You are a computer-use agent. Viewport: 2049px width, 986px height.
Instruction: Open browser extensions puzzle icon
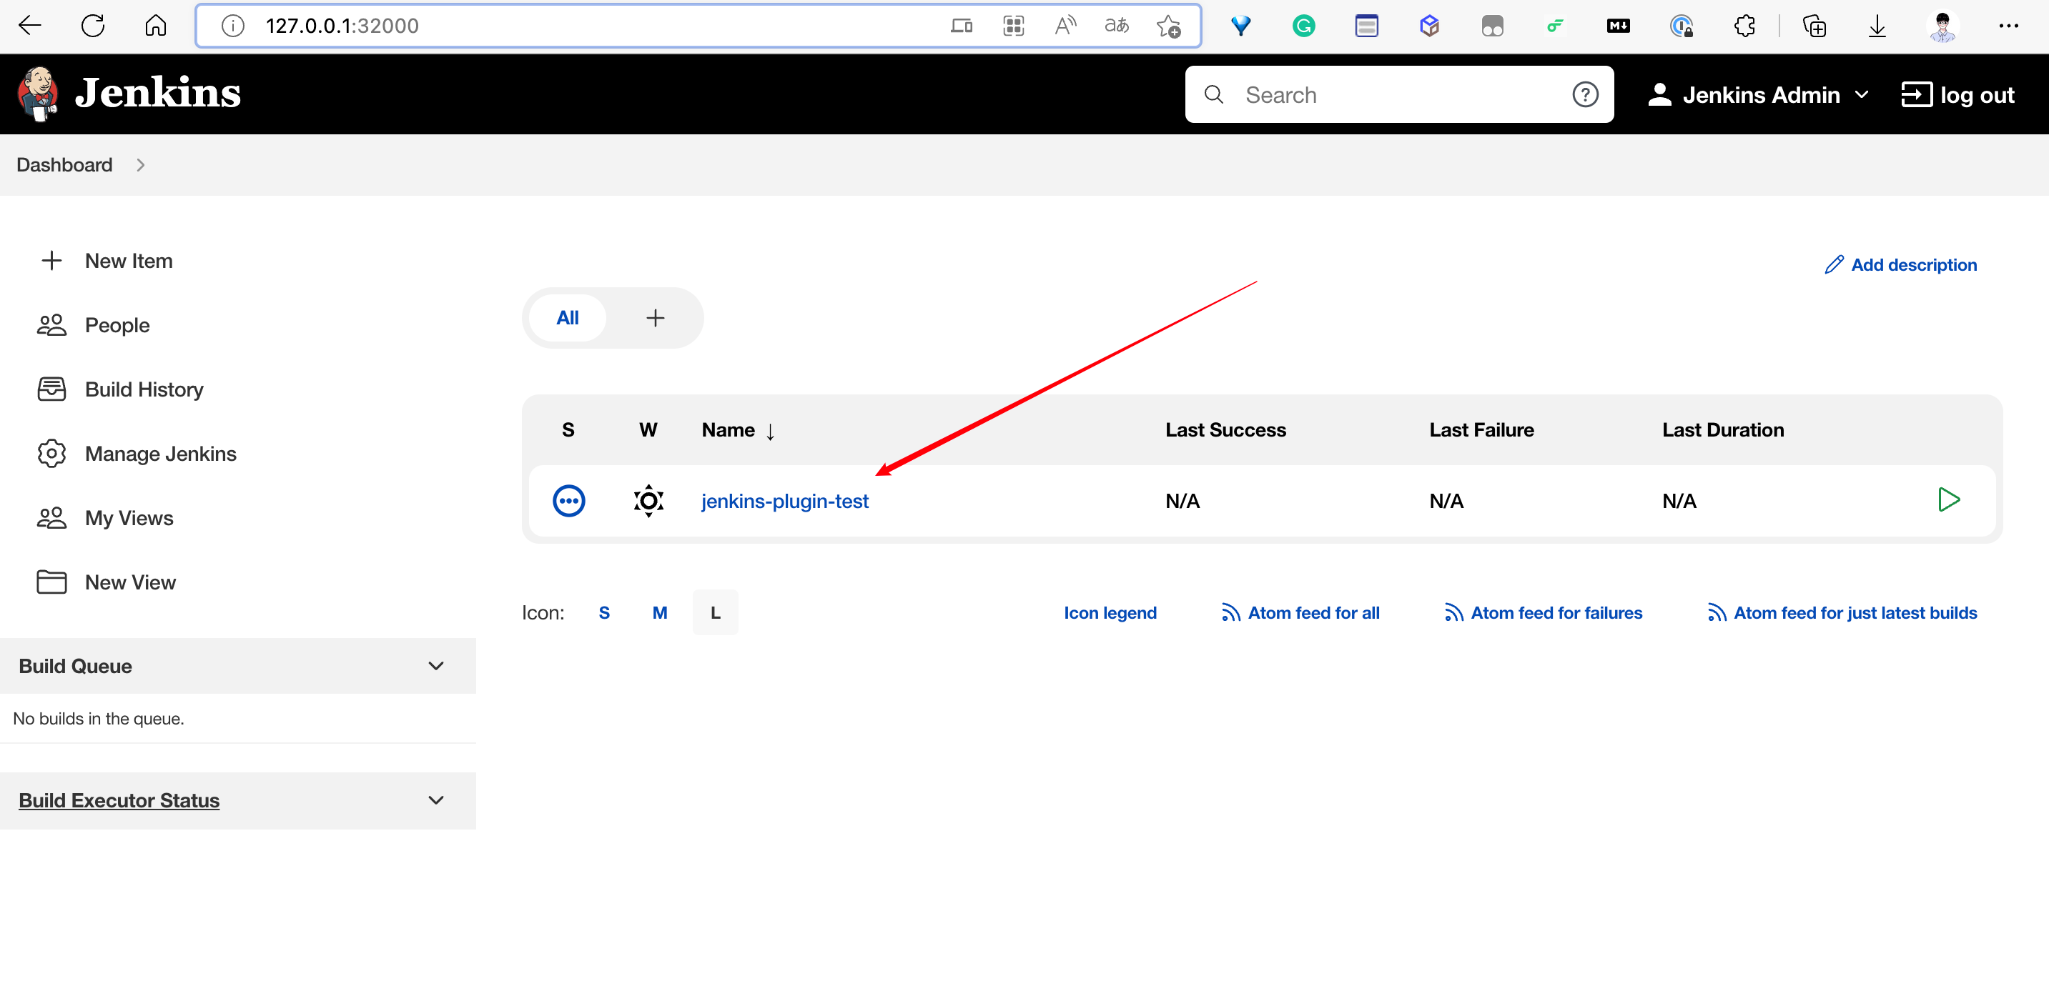1744,26
